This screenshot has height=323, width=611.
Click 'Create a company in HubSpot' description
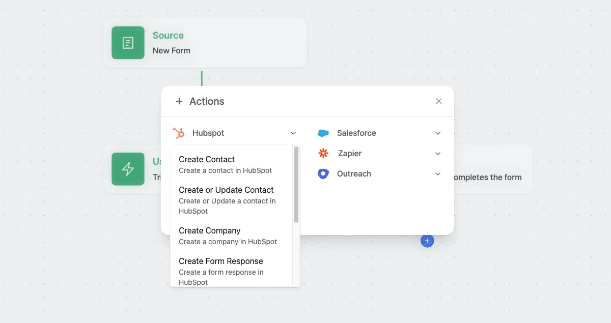228,242
